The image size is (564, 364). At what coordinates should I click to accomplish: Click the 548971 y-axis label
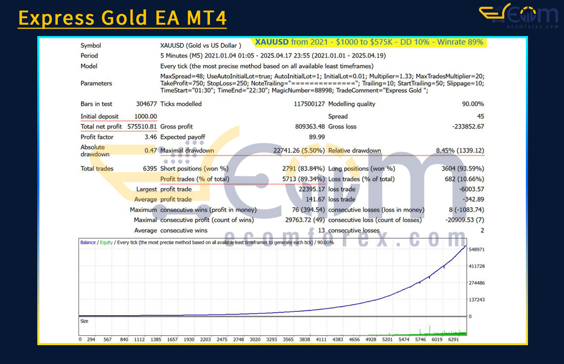(476, 250)
